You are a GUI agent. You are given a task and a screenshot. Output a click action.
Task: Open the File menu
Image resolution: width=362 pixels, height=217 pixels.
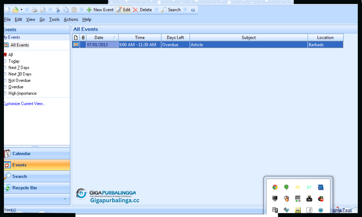7,19
